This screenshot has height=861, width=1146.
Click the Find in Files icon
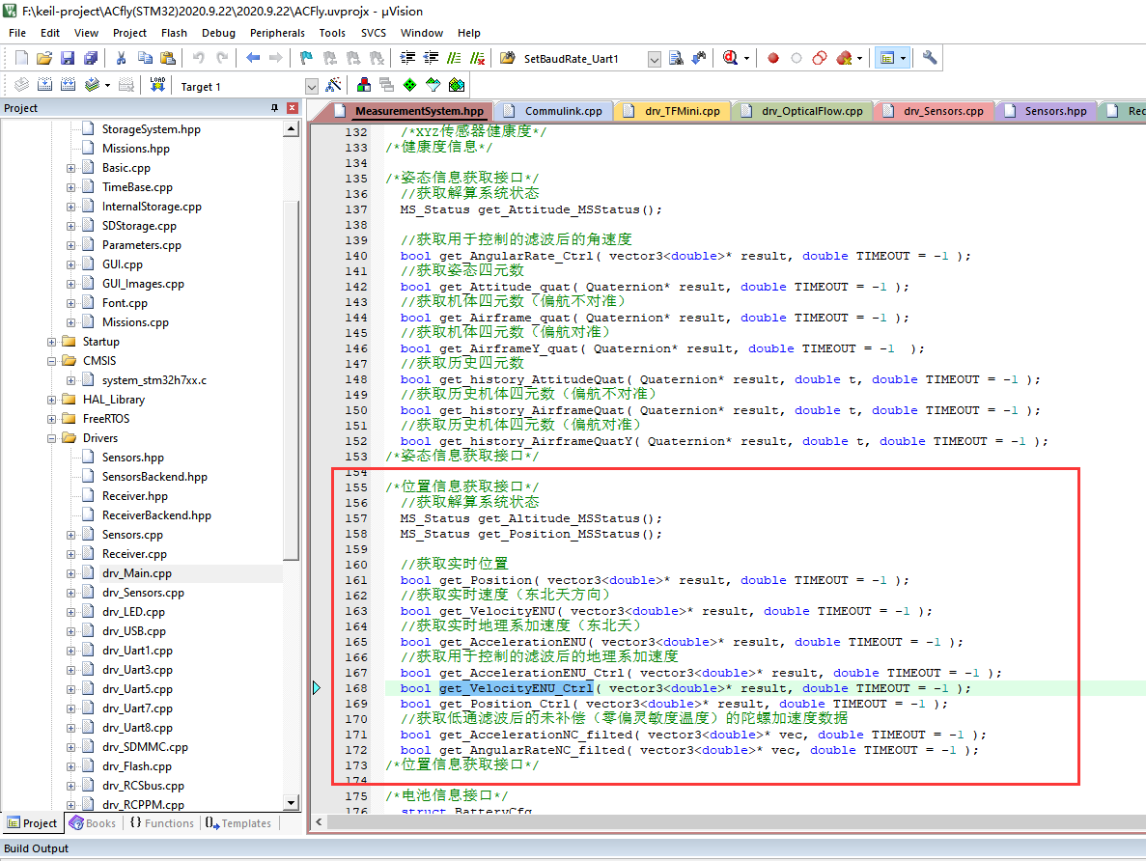pos(507,58)
